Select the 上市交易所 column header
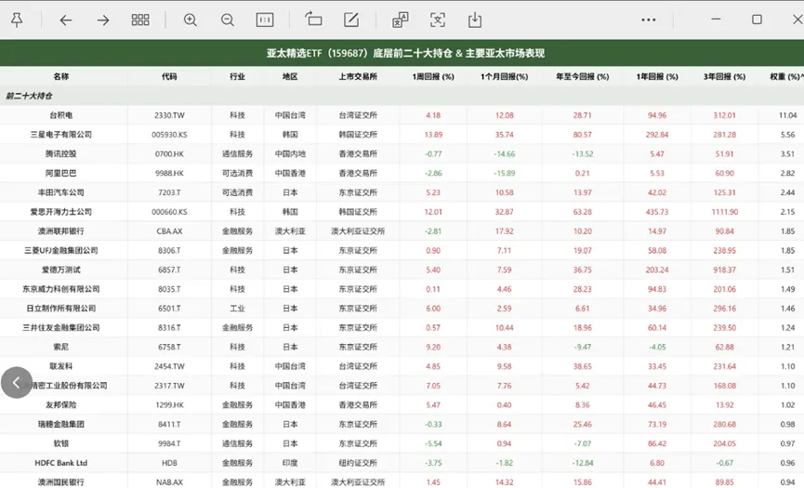The width and height of the screenshot is (804, 488). tap(358, 76)
